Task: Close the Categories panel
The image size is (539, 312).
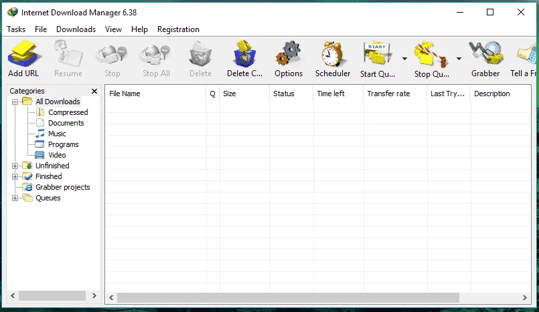Action: pos(94,91)
